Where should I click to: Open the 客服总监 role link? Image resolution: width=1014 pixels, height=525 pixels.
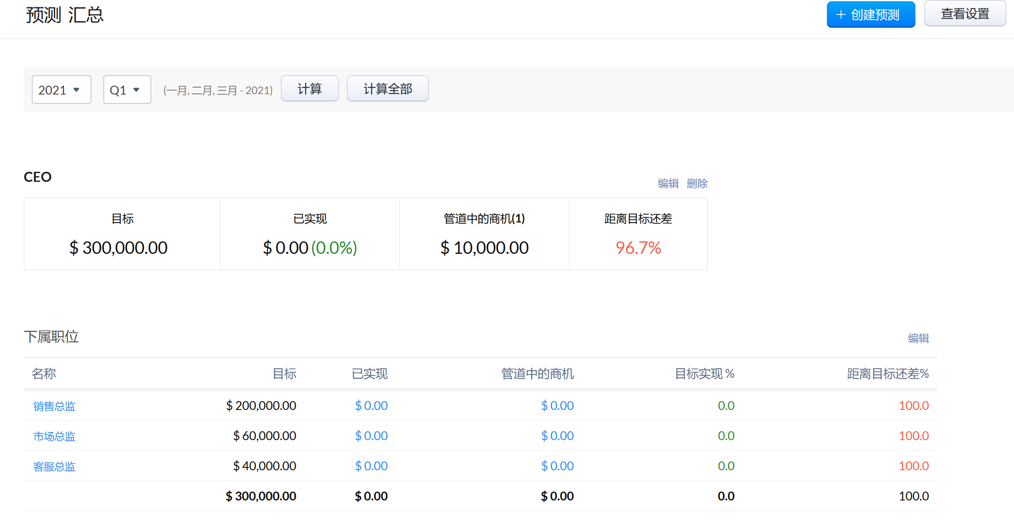(x=54, y=466)
